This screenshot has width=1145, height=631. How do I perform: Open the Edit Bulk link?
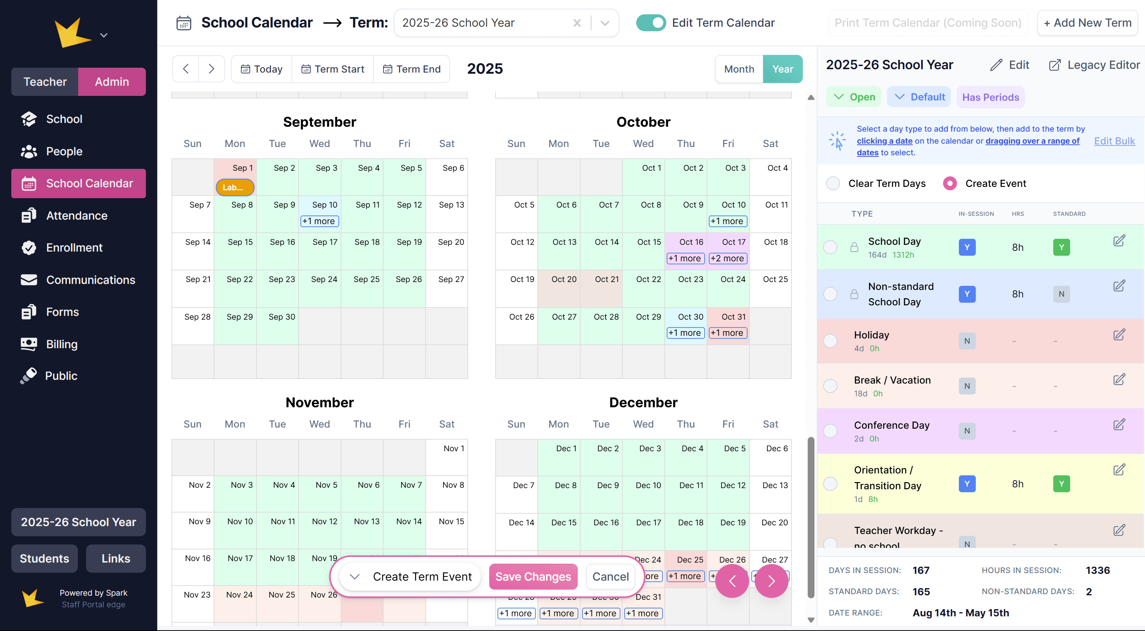point(1114,141)
